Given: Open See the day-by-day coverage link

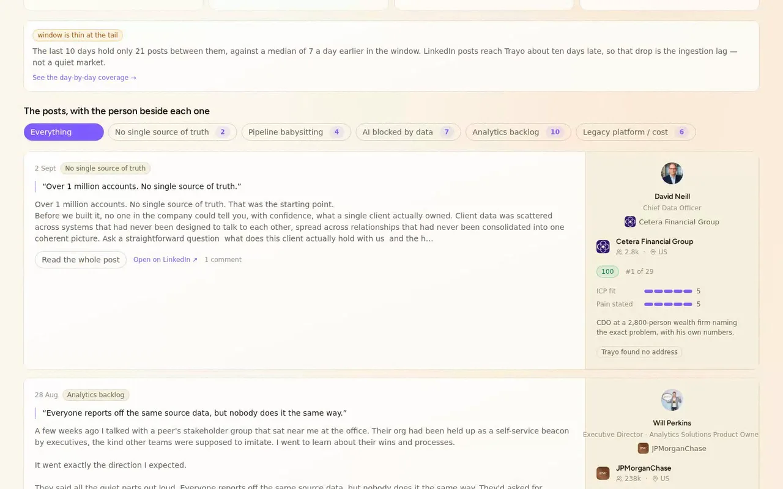Looking at the screenshot, I should [x=84, y=78].
